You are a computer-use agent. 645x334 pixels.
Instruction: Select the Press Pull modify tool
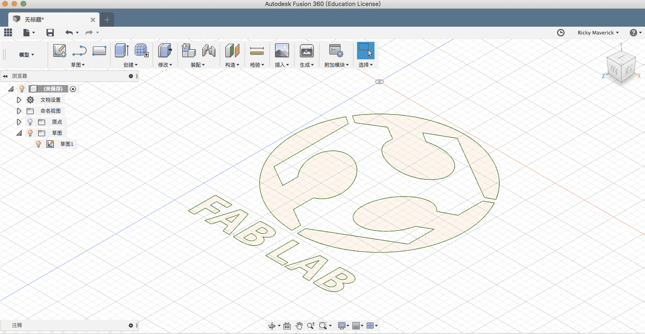pos(165,51)
